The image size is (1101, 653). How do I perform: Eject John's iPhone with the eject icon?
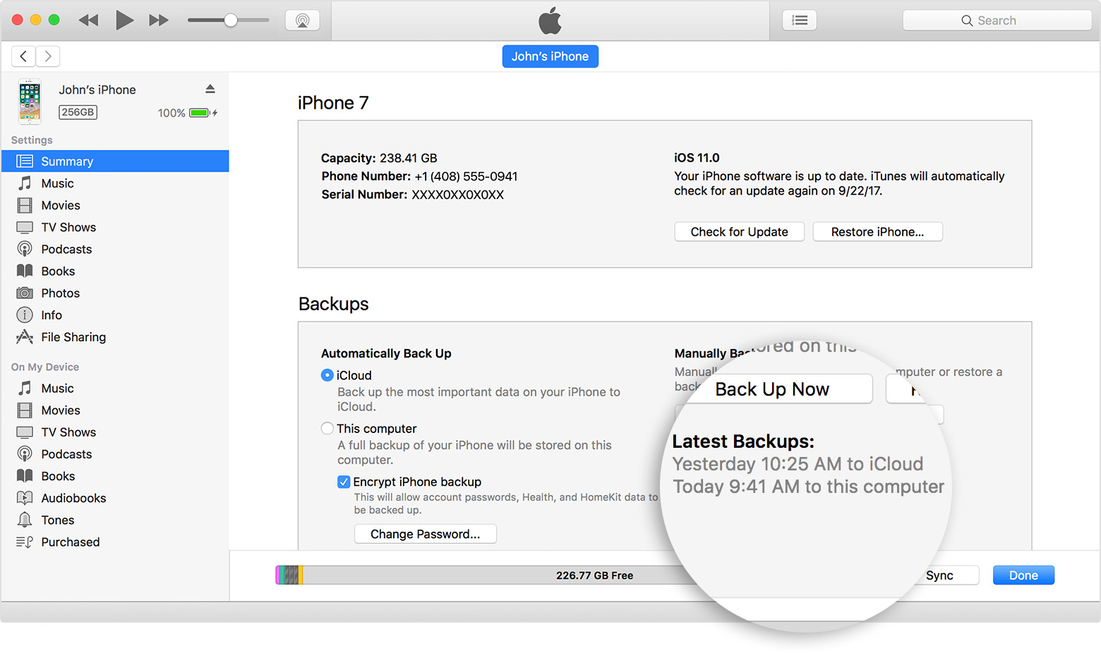(x=210, y=89)
